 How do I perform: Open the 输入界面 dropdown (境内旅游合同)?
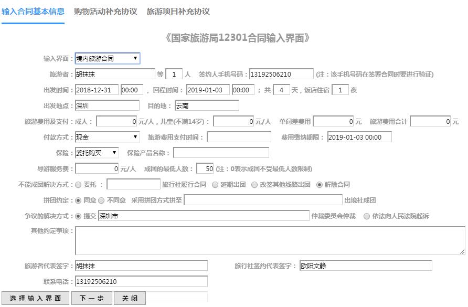pos(108,58)
